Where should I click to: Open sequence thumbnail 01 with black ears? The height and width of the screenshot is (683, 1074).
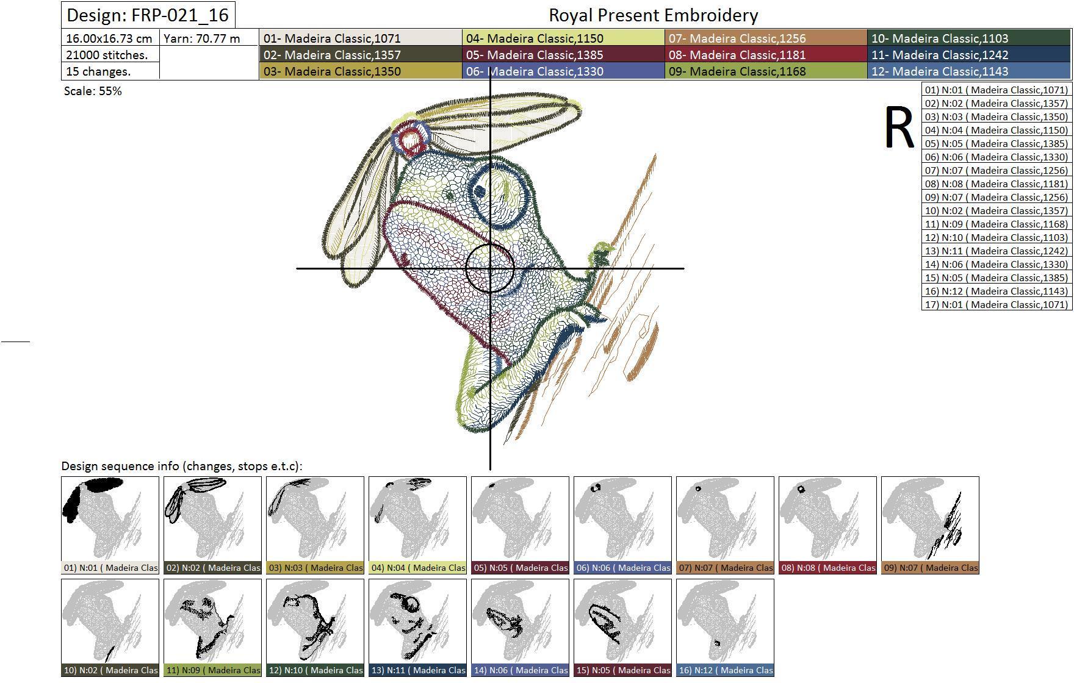coord(110,525)
